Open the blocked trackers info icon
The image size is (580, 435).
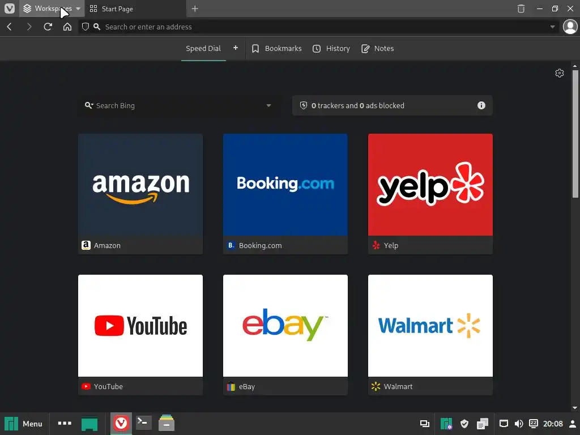point(481,105)
